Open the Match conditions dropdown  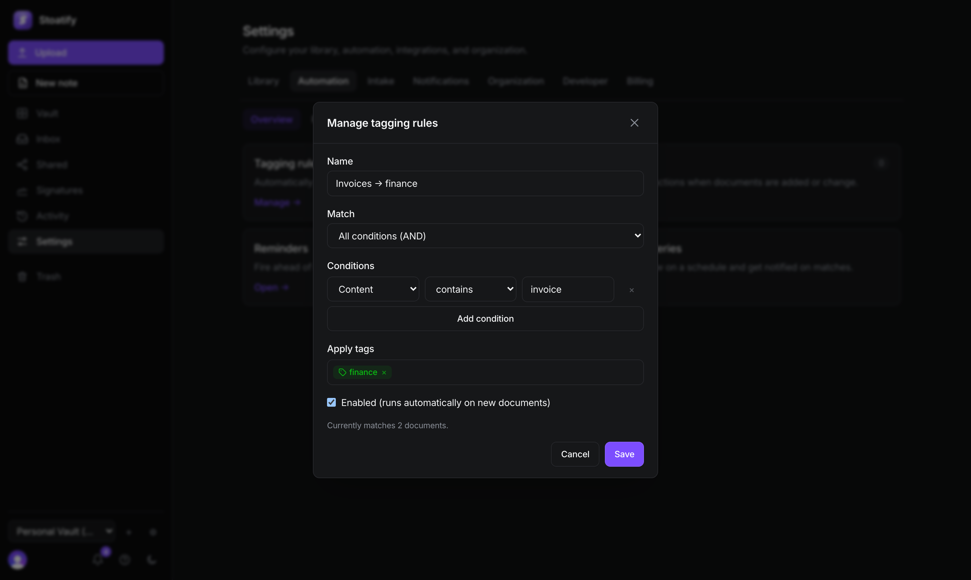pyautogui.click(x=485, y=236)
